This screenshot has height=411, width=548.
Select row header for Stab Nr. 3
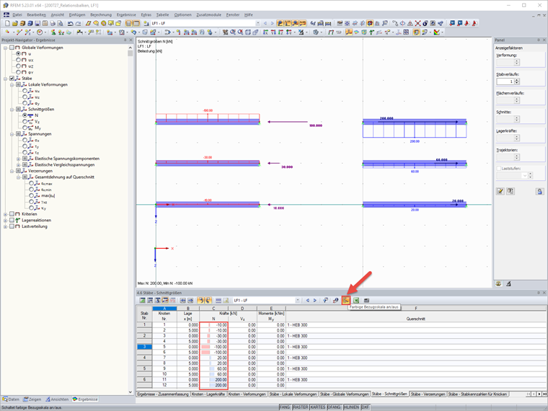(x=144, y=347)
